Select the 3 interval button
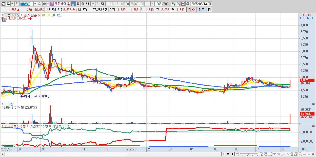The height and width of the screenshot is (157, 316). click(x=113, y=4)
